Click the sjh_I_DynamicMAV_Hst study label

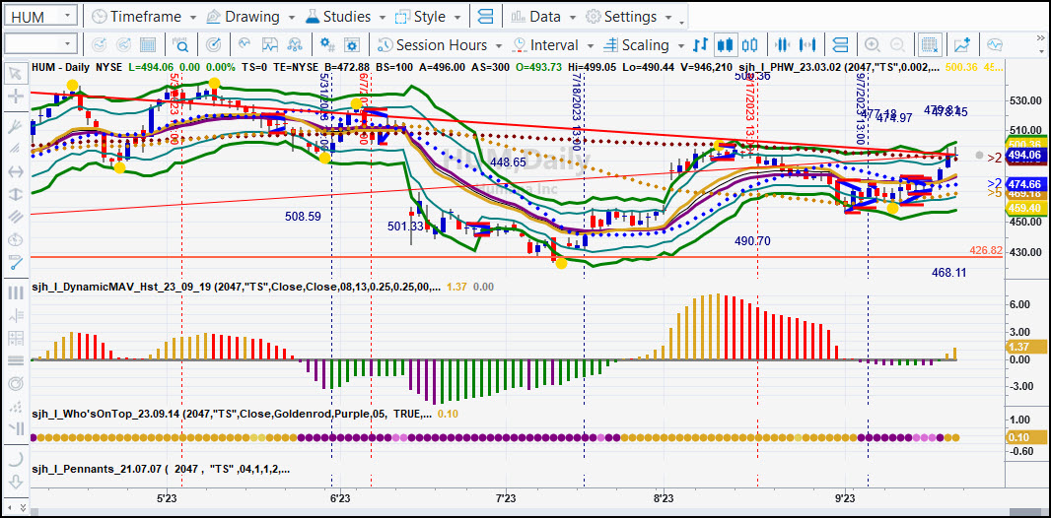[x=236, y=287]
